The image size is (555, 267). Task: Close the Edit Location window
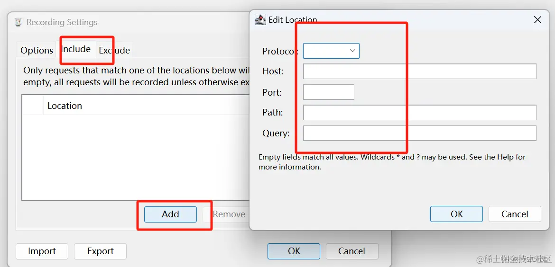(x=537, y=20)
